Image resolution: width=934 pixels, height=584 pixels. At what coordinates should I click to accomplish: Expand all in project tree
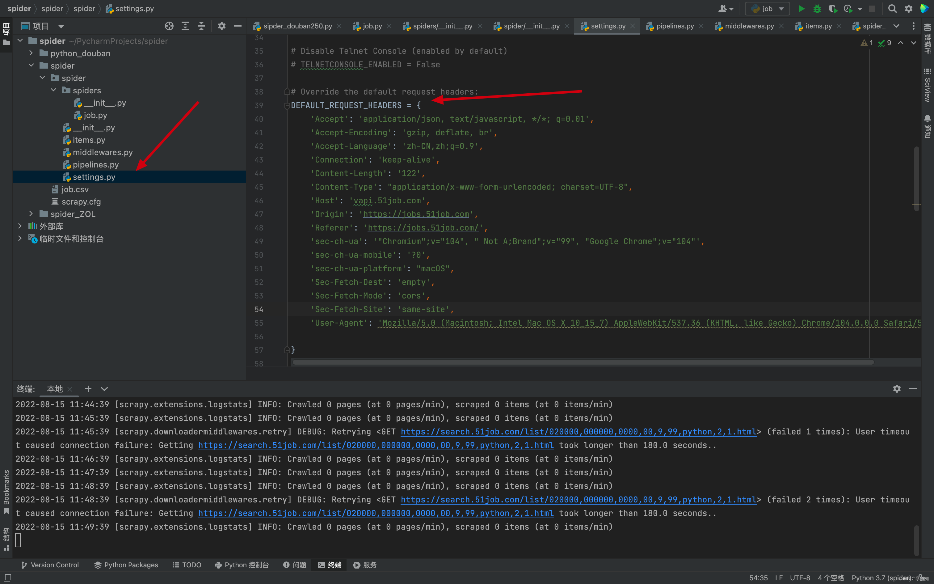tap(185, 26)
